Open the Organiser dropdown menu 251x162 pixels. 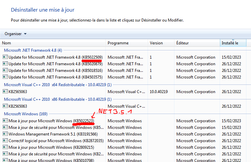pyautogui.click(x=16, y=34)
